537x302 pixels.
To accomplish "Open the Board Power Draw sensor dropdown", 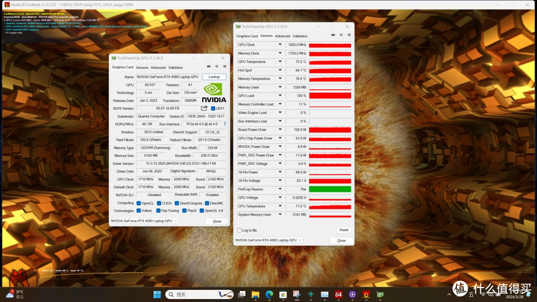I will [x=280, y=130].
